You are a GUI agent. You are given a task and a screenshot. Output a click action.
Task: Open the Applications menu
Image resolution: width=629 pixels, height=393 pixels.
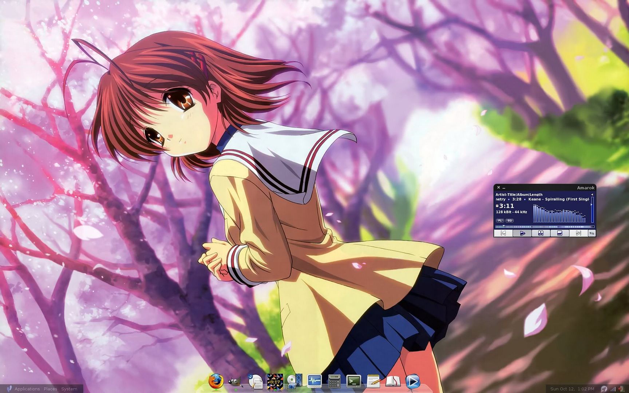(27, 389)
